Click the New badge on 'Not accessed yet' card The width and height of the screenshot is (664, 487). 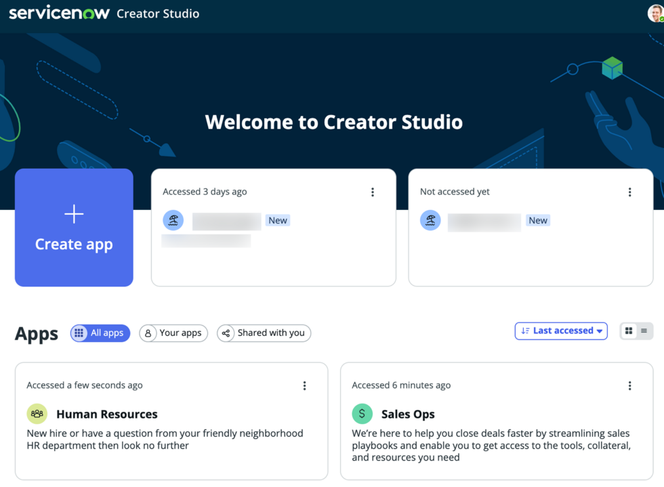pos(538,220)
